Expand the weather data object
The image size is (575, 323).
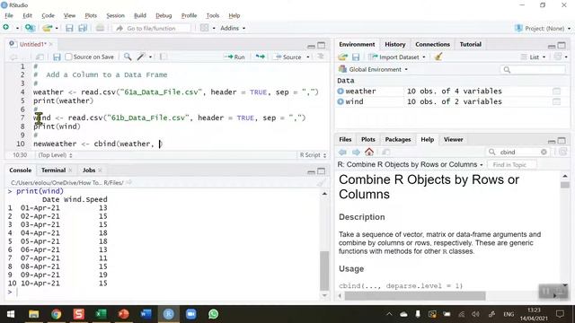(341, 92)
